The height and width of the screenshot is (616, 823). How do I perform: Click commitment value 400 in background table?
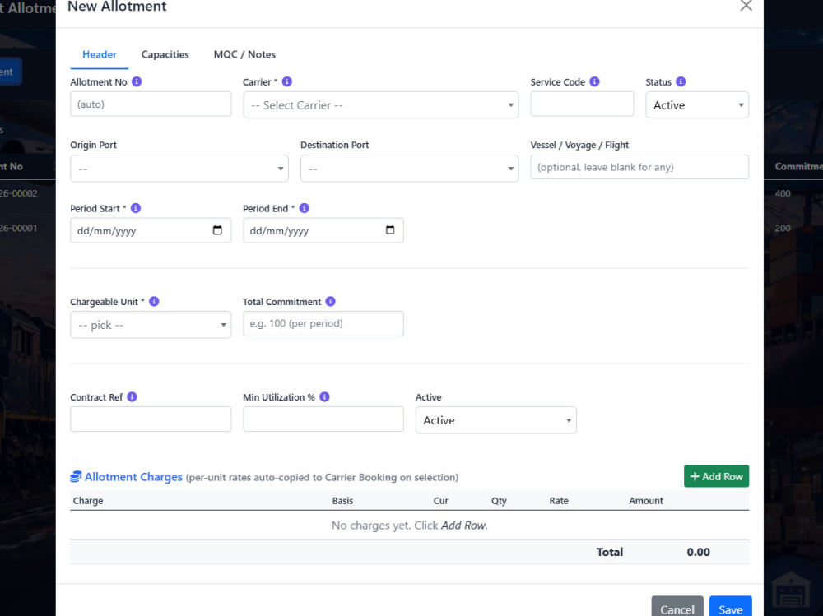coord(783,193)
